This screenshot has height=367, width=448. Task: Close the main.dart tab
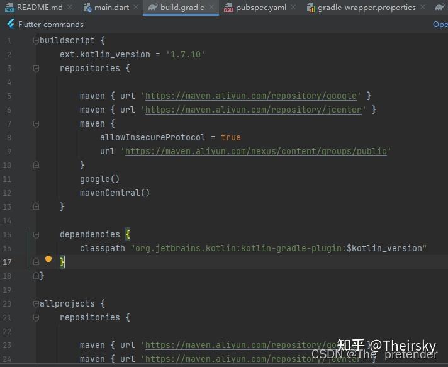[136, 7]
